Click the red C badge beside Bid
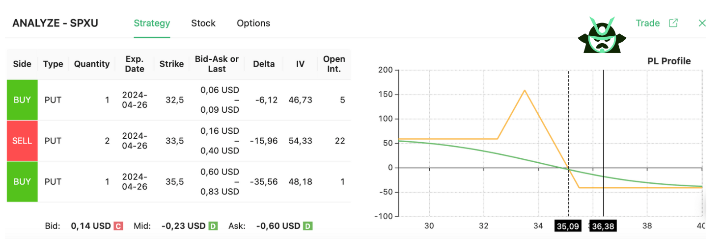722x251 pixels. click(118, 226)
